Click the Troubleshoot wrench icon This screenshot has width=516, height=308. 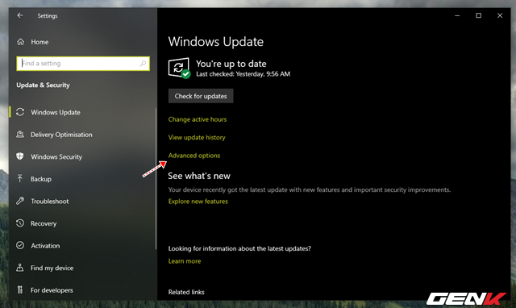20,201
